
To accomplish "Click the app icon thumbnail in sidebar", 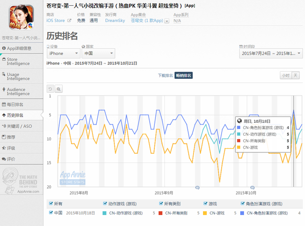I will [21, 17].
